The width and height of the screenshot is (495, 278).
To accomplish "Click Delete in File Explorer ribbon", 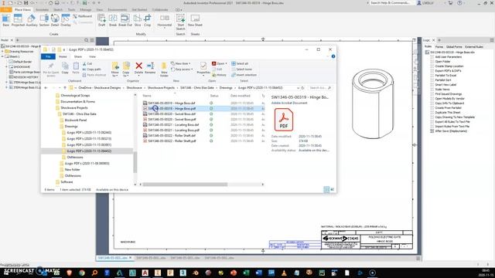I will pyautogui.click(x=138, y=68).
